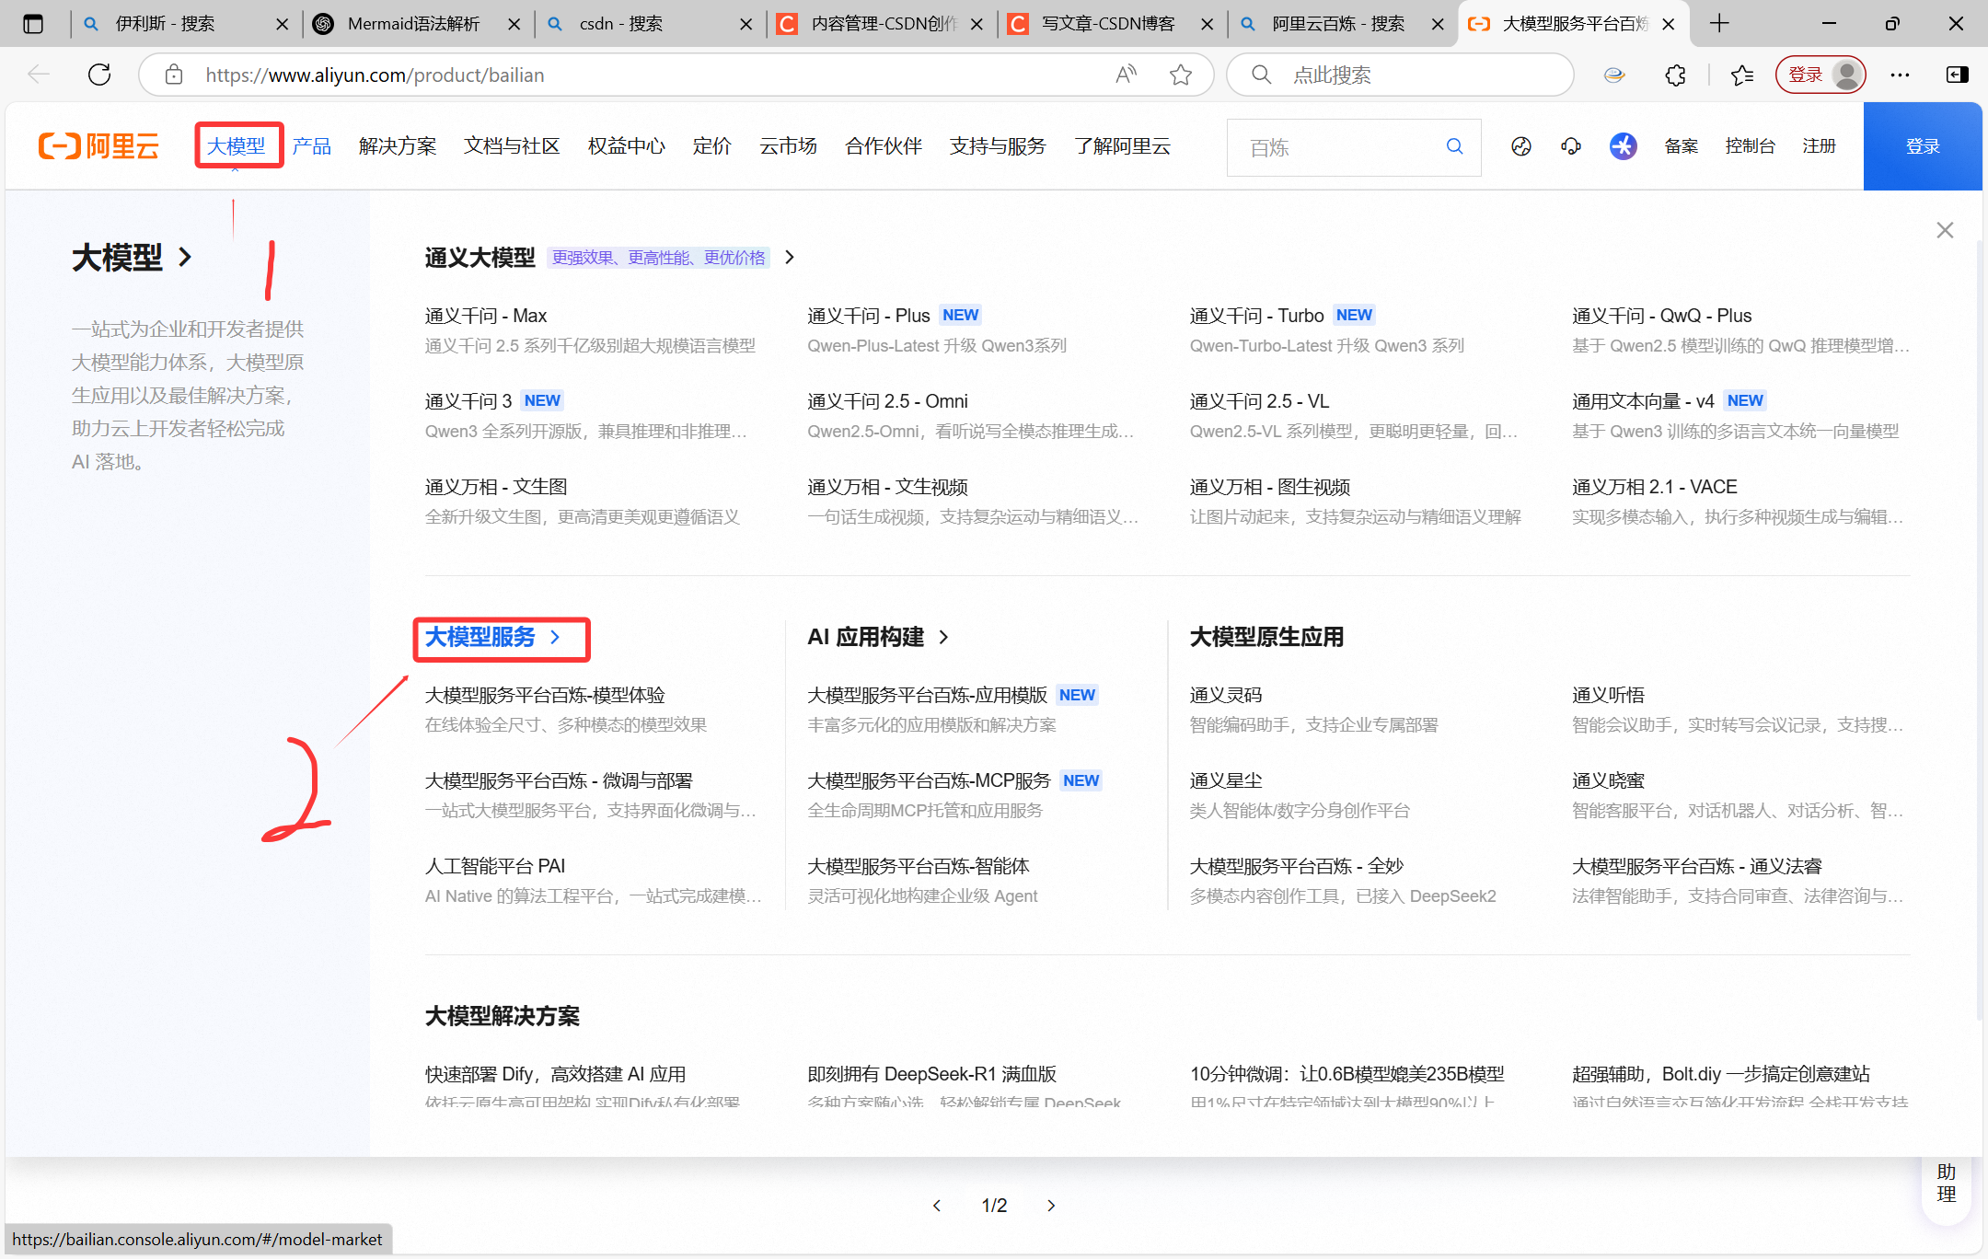
Task: Open 通义听悟 link
Action: 1608,695
